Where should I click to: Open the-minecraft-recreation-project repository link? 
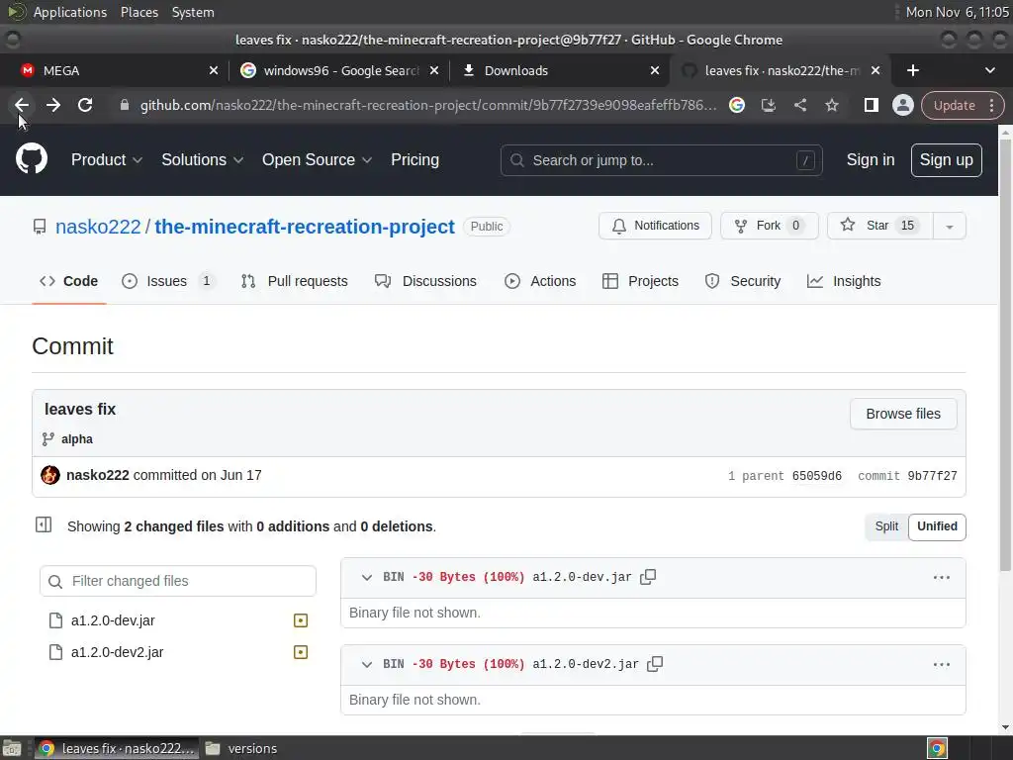pyautogui.click(x=305, y=227)
